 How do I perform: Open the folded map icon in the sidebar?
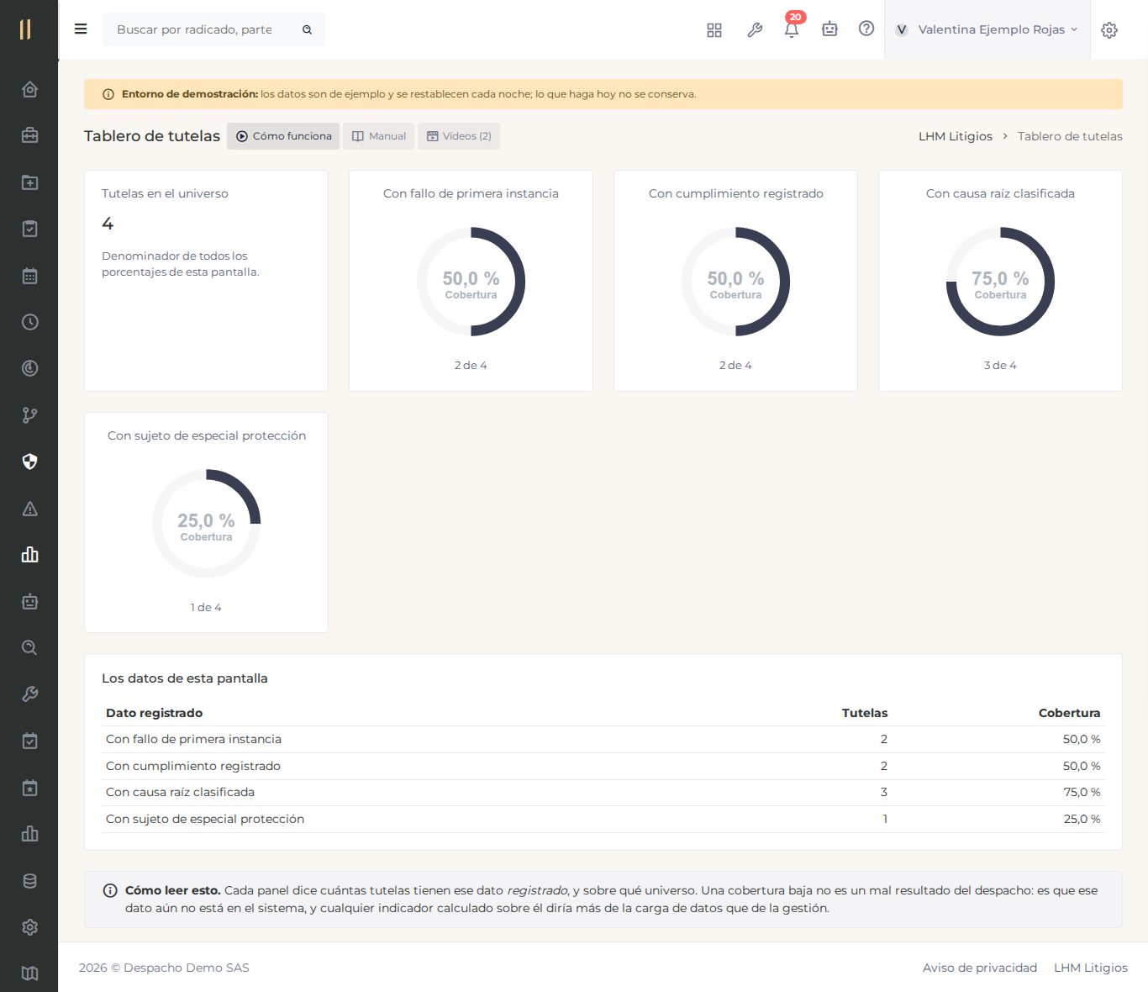click(x=29, y=974)
